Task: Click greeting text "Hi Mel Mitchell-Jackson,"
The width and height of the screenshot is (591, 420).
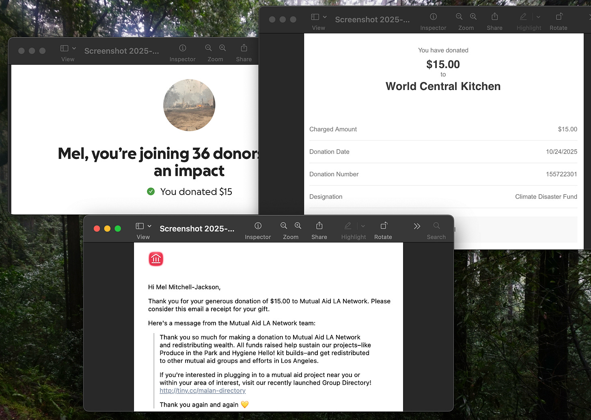Action: pos(184,287)
